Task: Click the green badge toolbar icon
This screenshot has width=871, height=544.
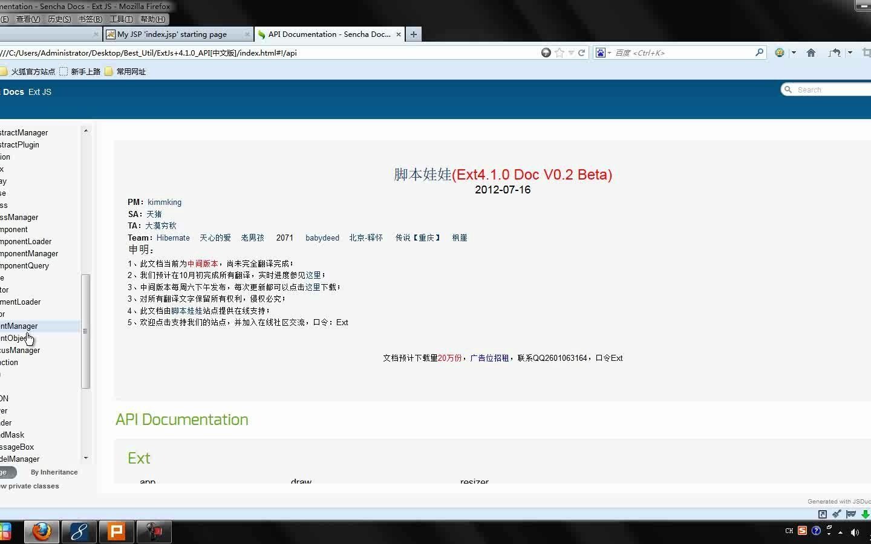Action: click(780, 53)
